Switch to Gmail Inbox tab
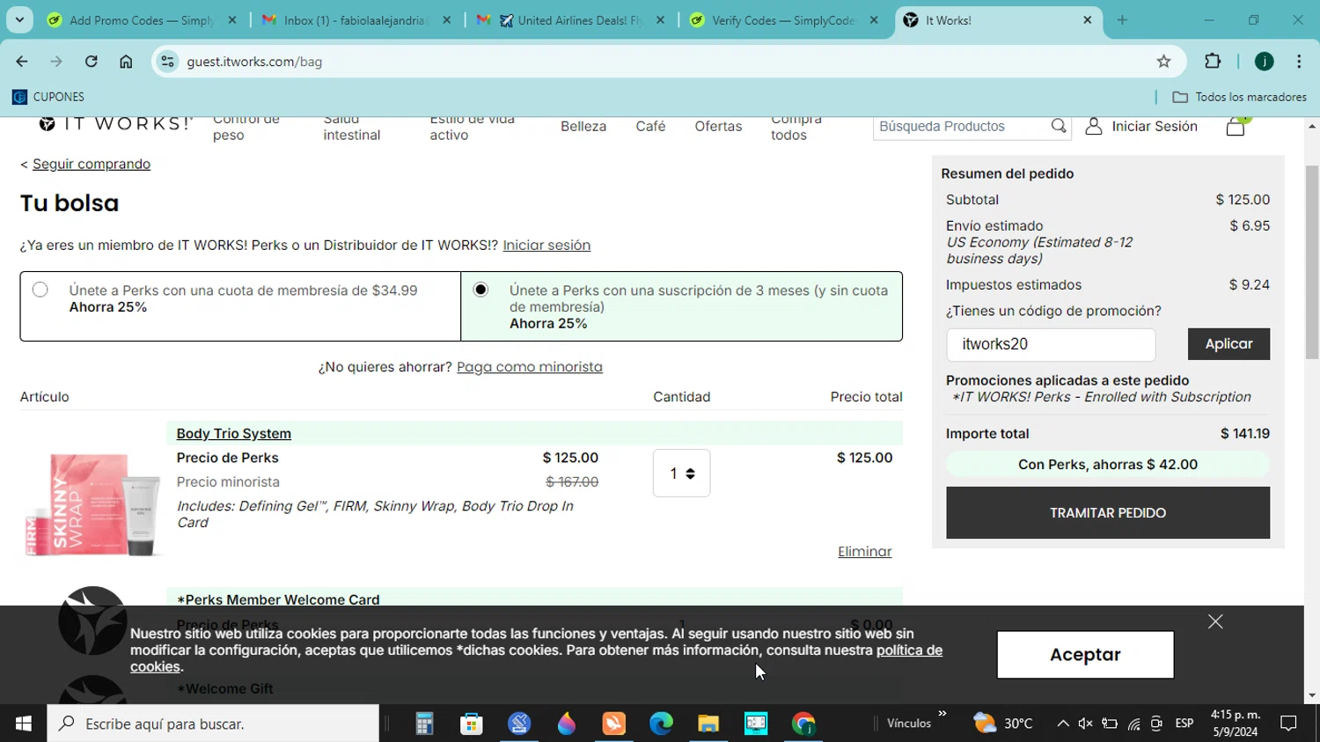Viewport: 1320px width, 742px height. click(x=356, y=19)
